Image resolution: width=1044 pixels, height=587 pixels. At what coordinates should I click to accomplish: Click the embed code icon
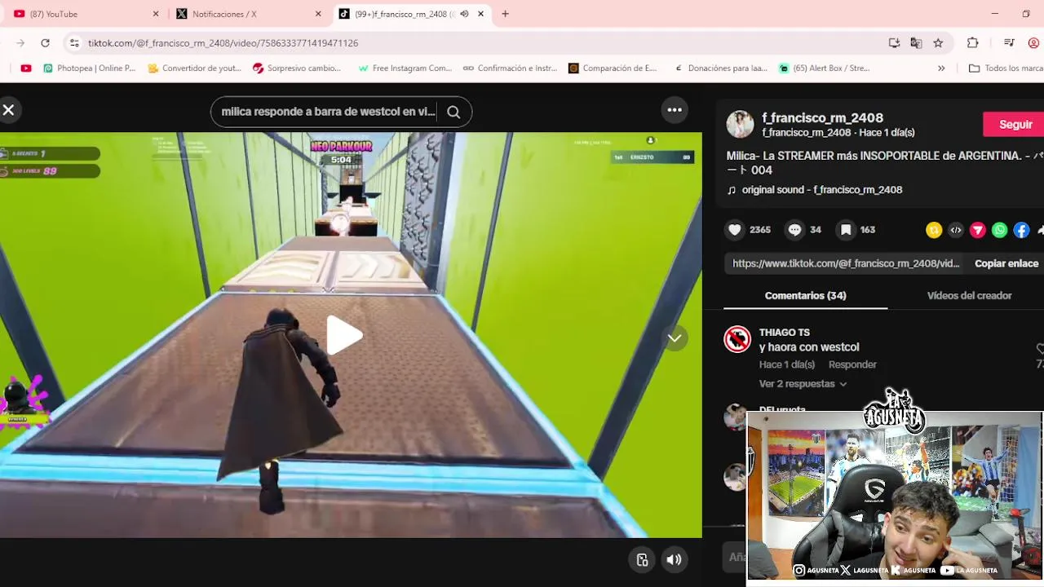956,231
